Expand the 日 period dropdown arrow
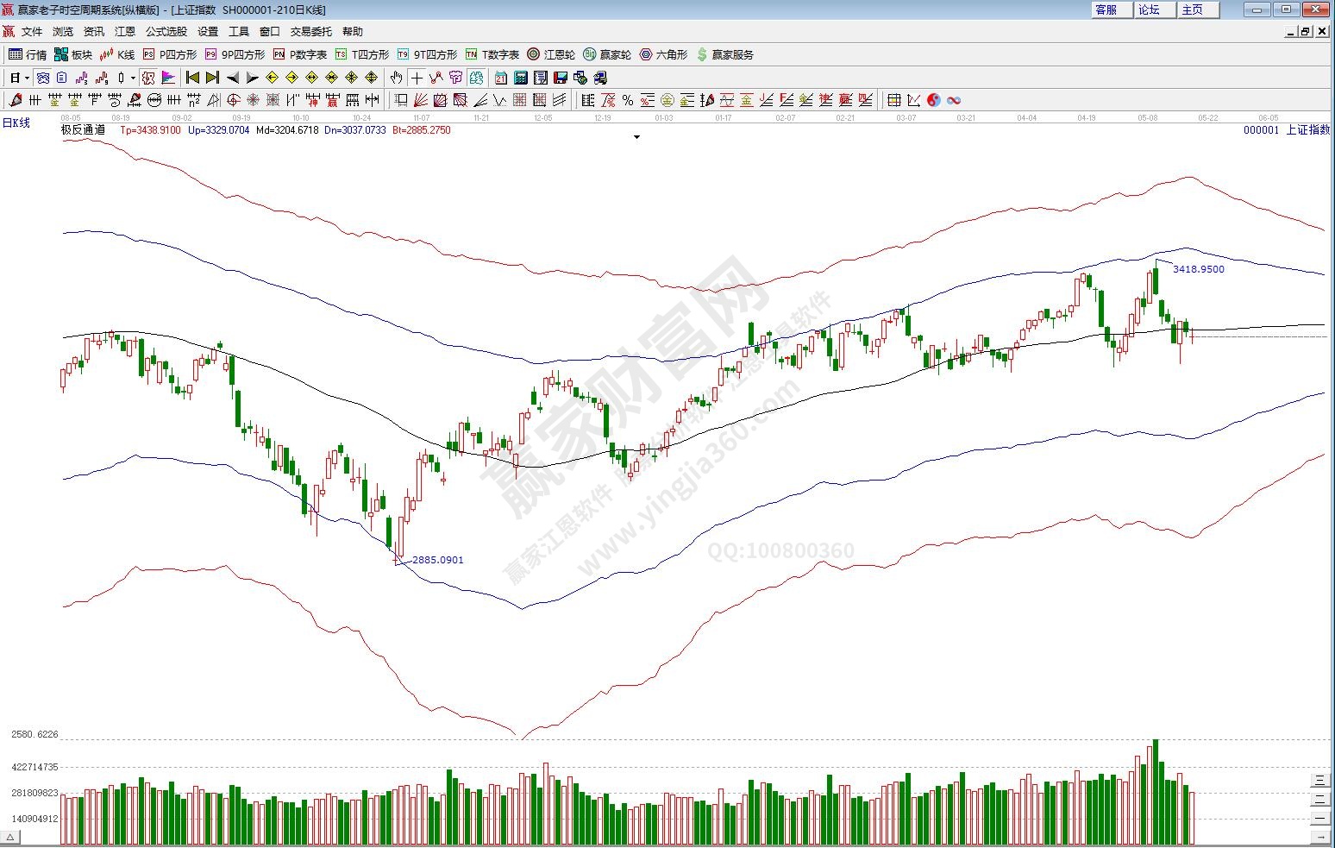 coord(27,78)
